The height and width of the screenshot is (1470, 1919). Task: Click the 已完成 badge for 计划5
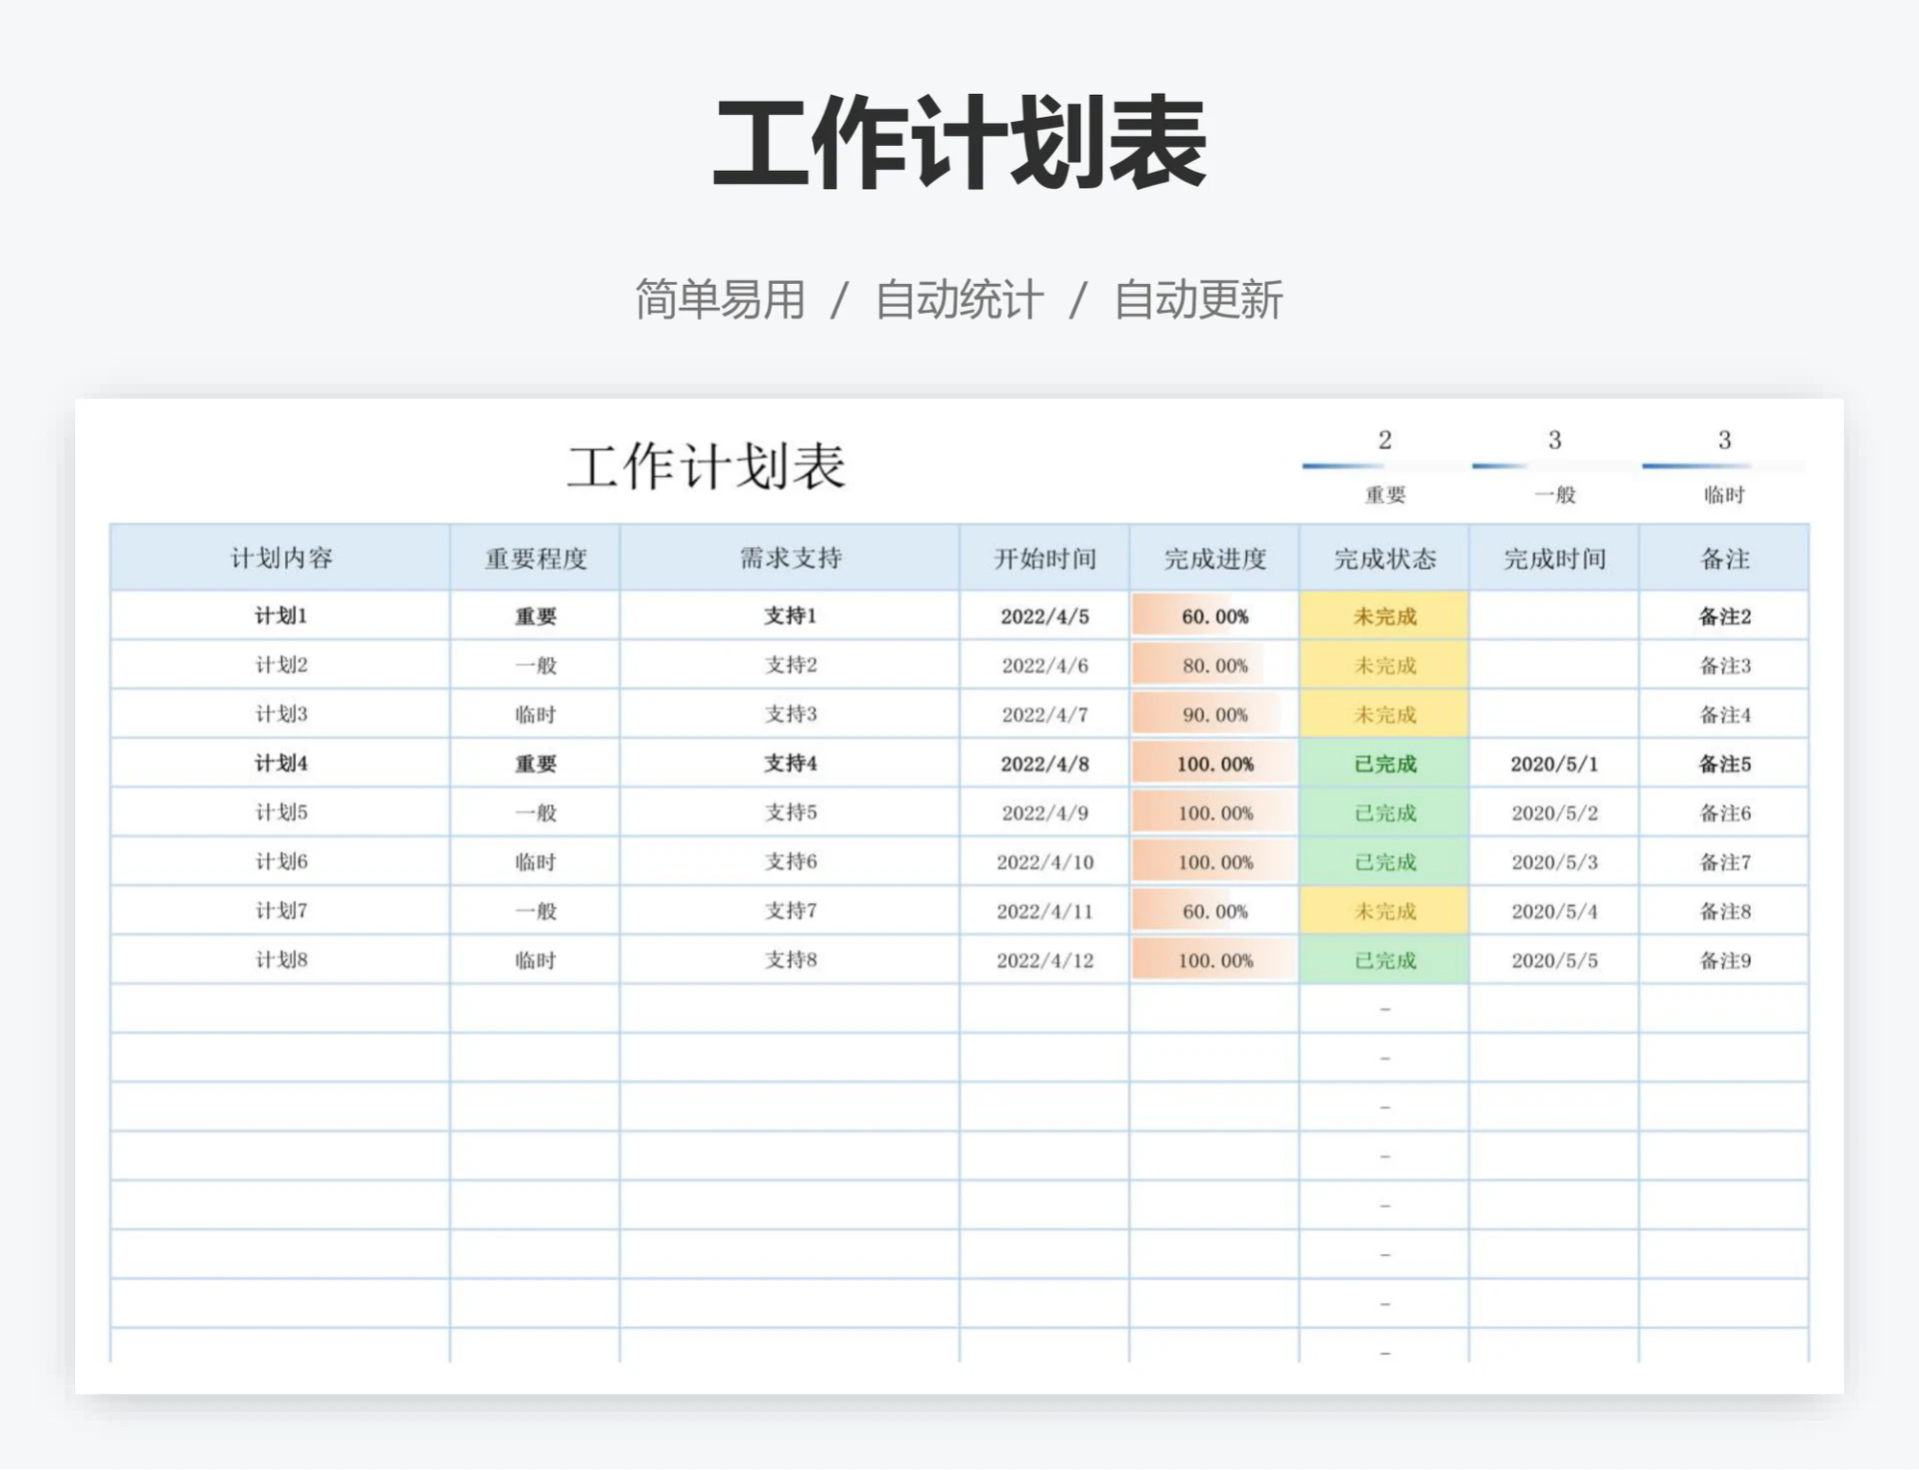tap(1384, 811)
